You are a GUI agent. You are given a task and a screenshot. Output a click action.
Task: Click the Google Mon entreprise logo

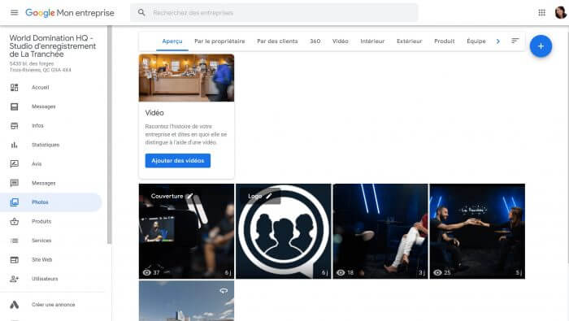coord(70,13)
